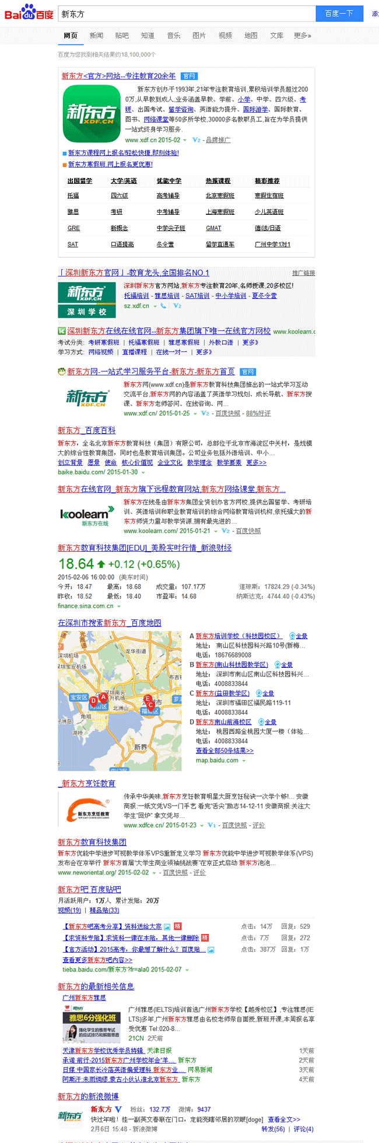Switch to the 地图 tab
Image resolution: width=379 pixels, height=1143 pixels.
tap(251, 36)
